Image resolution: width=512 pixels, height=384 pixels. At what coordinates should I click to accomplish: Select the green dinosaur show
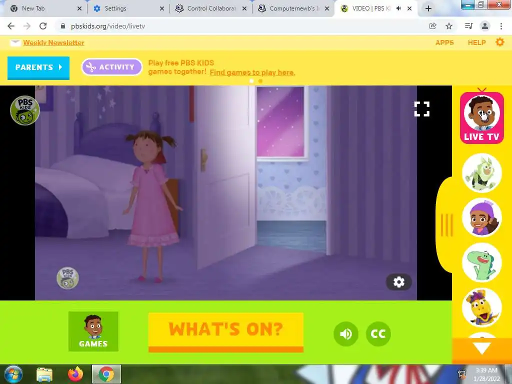[x=482, y=262]
